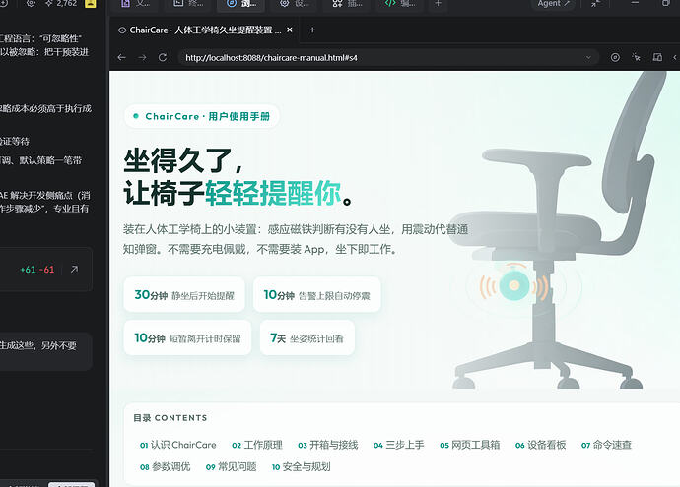
Task: Open the Agent button in top bar
Action: (554, 4)
